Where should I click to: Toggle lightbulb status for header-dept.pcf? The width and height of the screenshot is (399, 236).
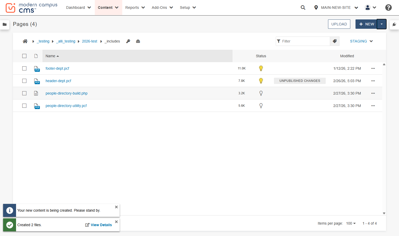(x=261, y=81)
